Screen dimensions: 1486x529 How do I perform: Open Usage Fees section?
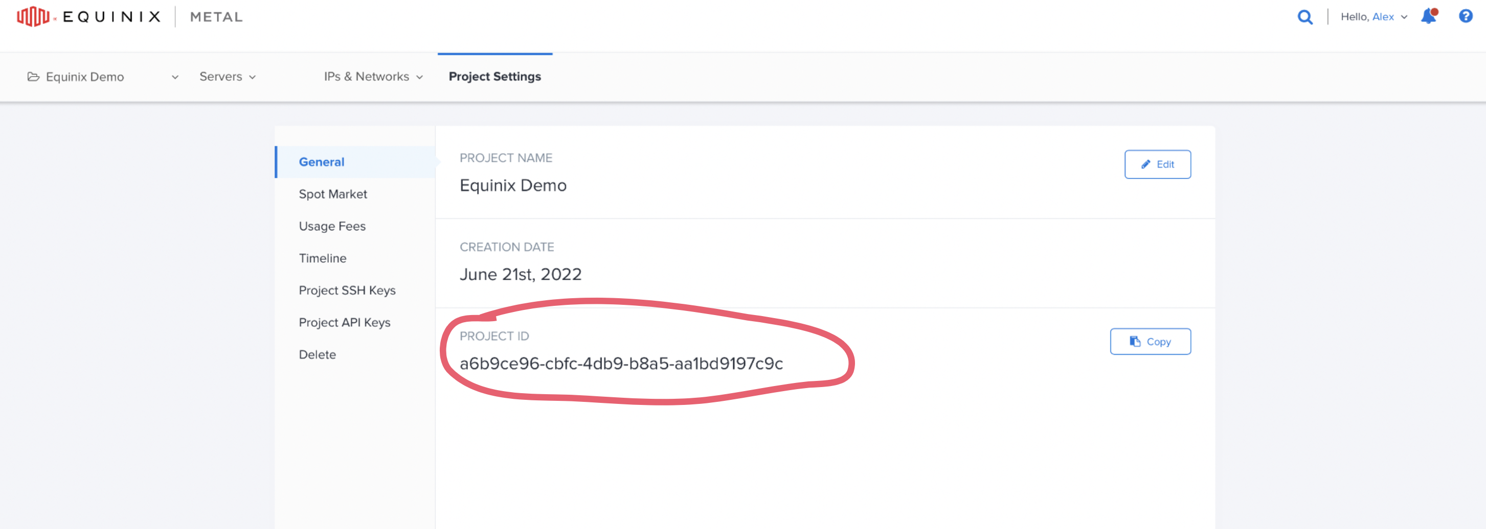coord(332,226)
